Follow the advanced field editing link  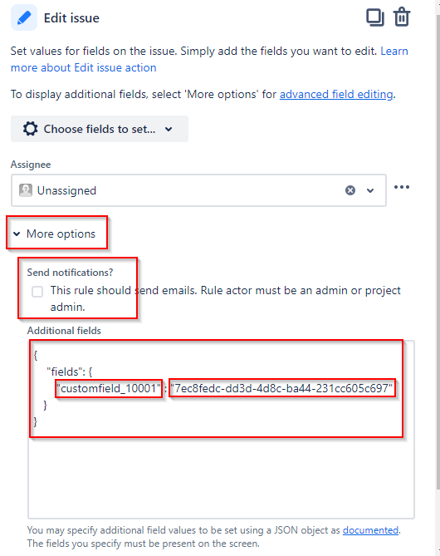336,94
